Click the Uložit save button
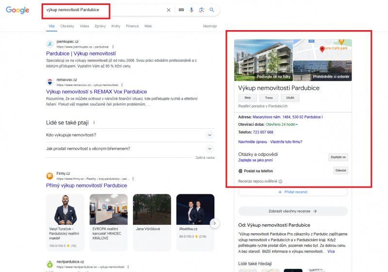Screen dimensions: 388x272 (x=290, y=98)
